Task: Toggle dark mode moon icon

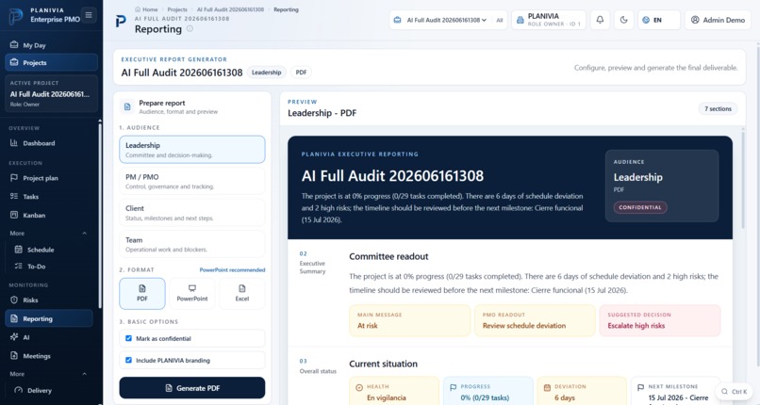Action: pos(624,20)
